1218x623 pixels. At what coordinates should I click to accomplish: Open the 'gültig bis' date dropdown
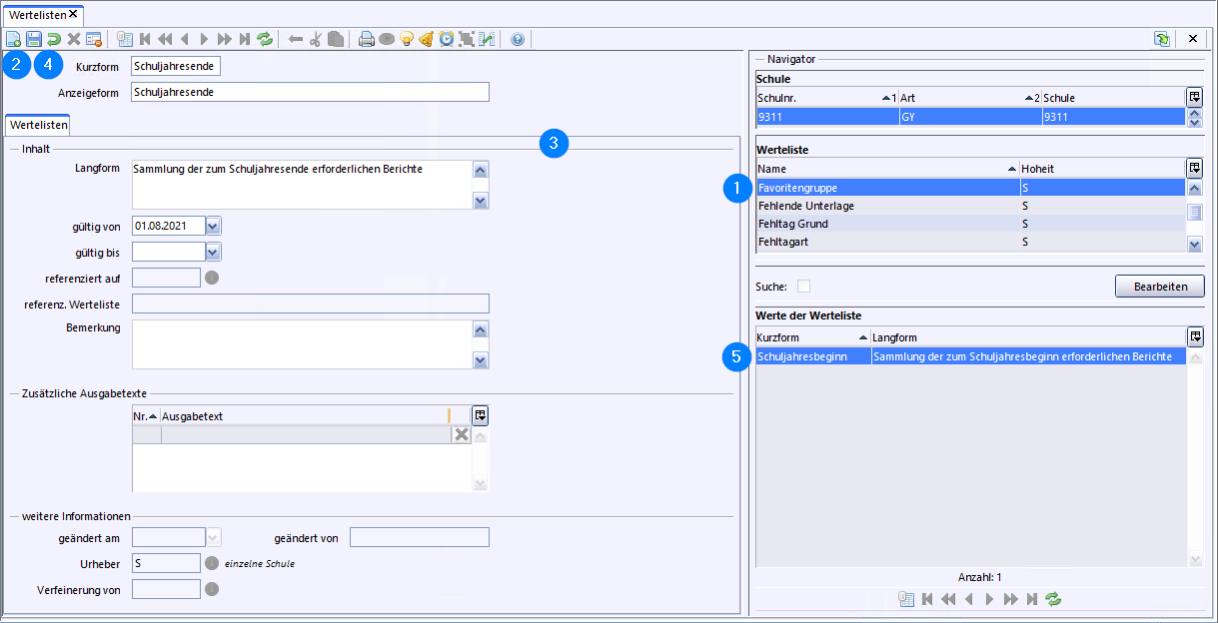(x=213, y=252)
